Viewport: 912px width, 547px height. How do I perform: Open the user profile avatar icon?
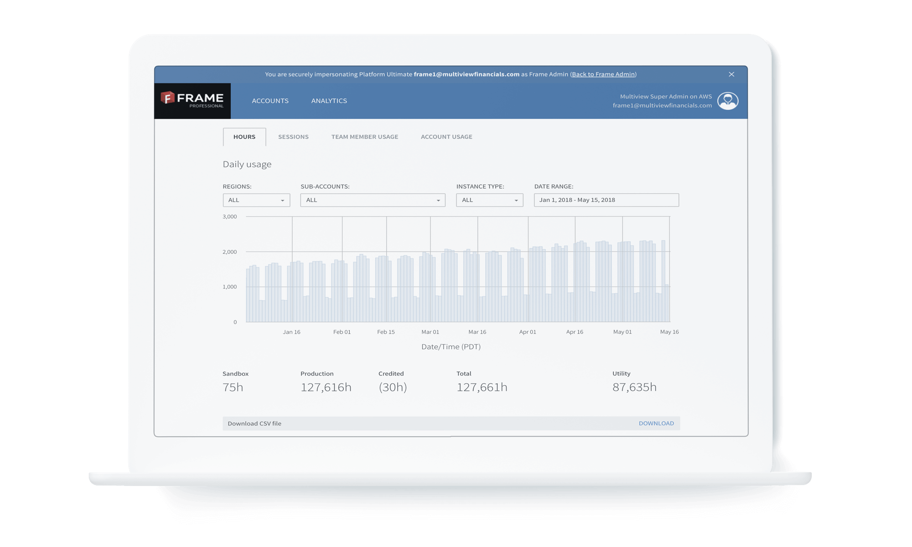[x=728, y=101]
